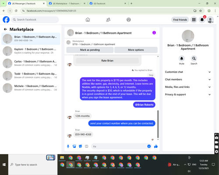This screenshot has height=175, width=219.
Task: Click the chat message scrollbar thumb
Action: 158,124
